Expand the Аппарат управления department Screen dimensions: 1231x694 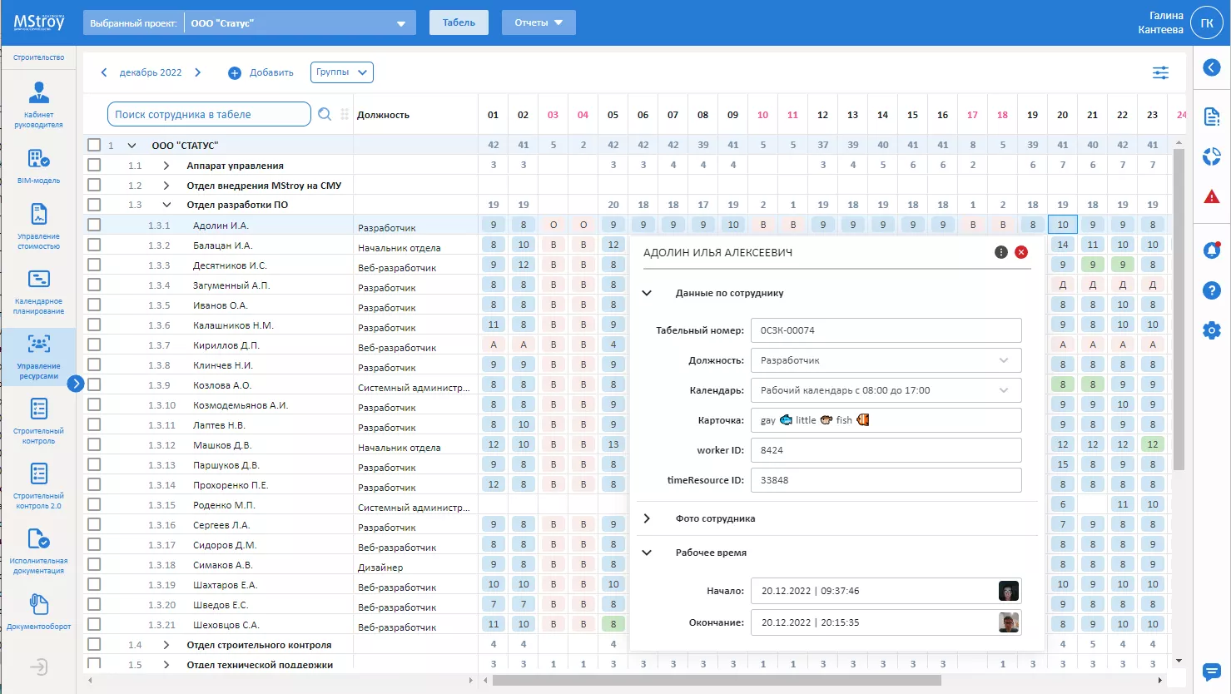pyautogui.click(x=166, y=166)
